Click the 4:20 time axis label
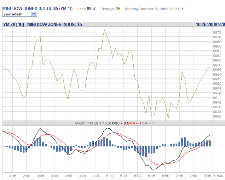225x180 pixels. pyautogui.click(x=82, y=176)
